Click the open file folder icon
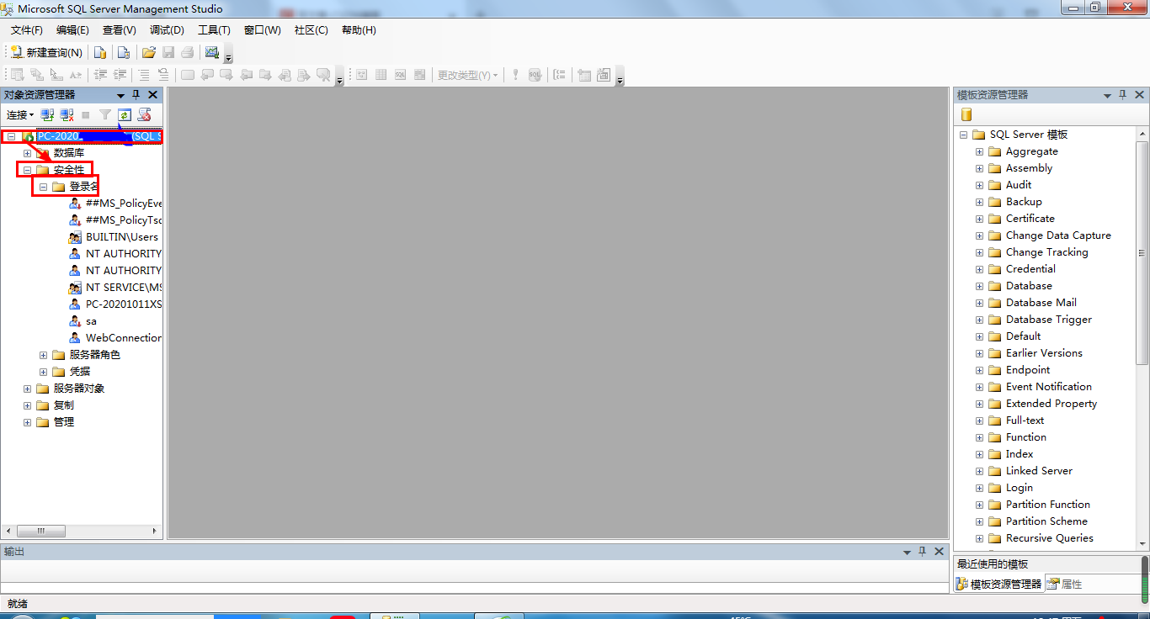The height and width of the screenshot is (619, 1150). pyautogui.click(x=149, y=52)
